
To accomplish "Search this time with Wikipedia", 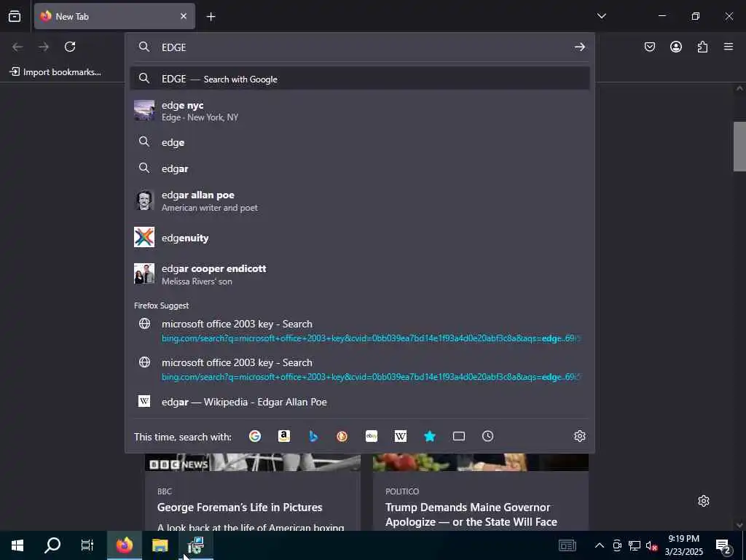I will pos(401,436).
